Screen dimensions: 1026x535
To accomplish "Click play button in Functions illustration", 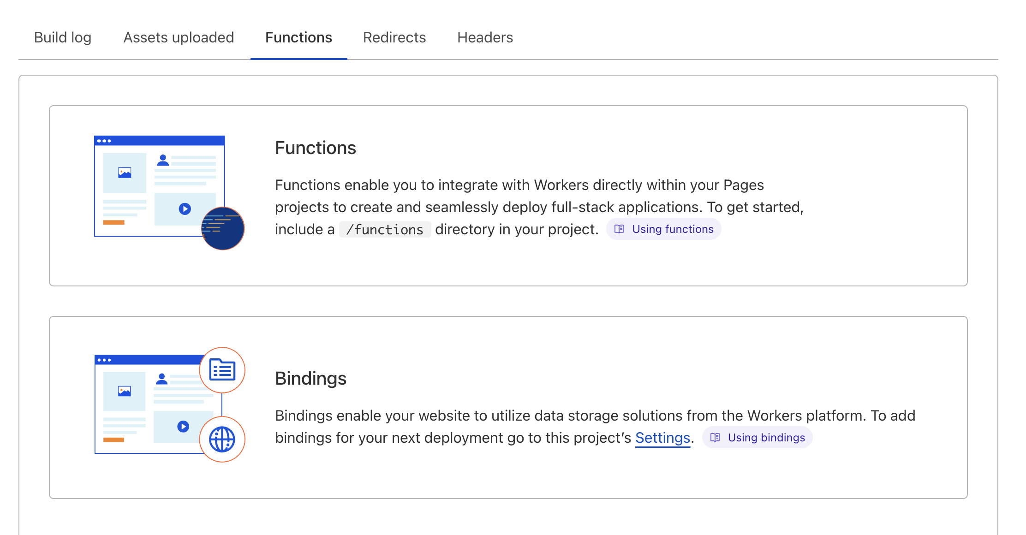I will click(x=185, y=209).
